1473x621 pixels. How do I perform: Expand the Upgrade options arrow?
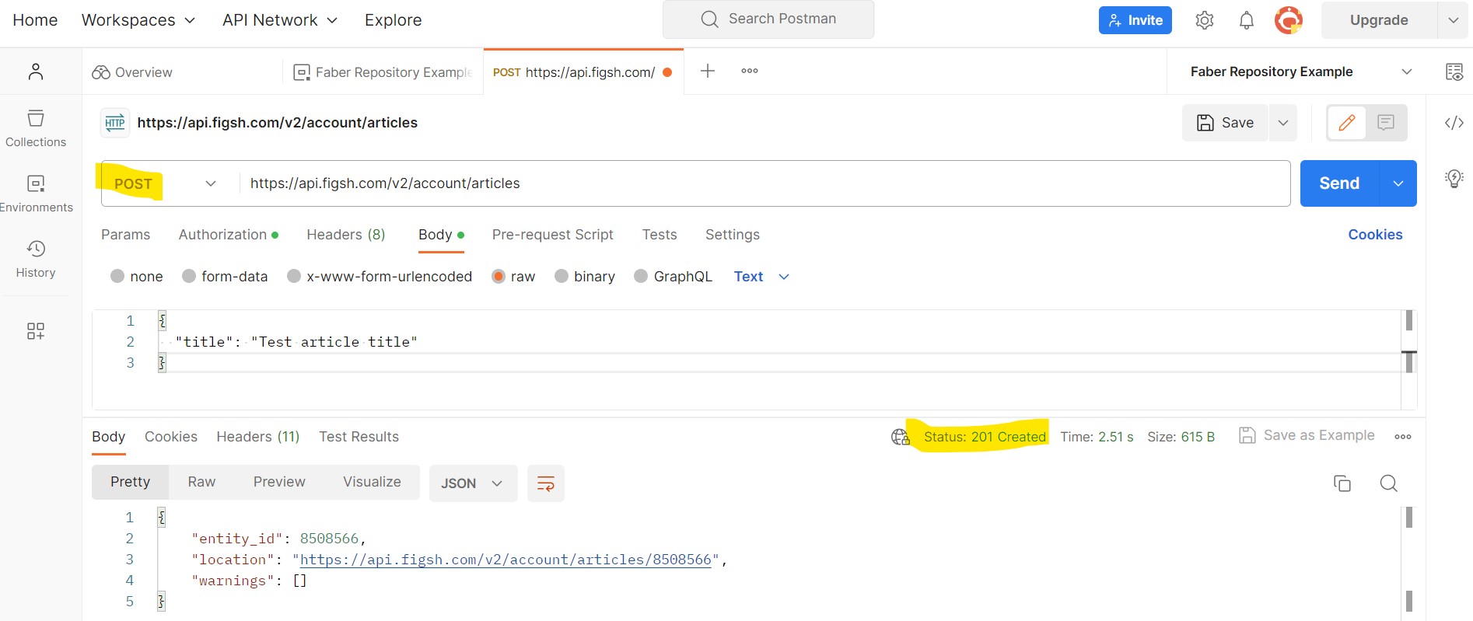(1453, 20)
